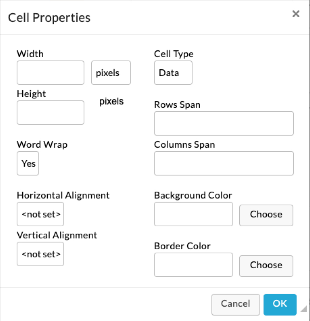
Task: Click the Background Color input field
Action: 193,214
